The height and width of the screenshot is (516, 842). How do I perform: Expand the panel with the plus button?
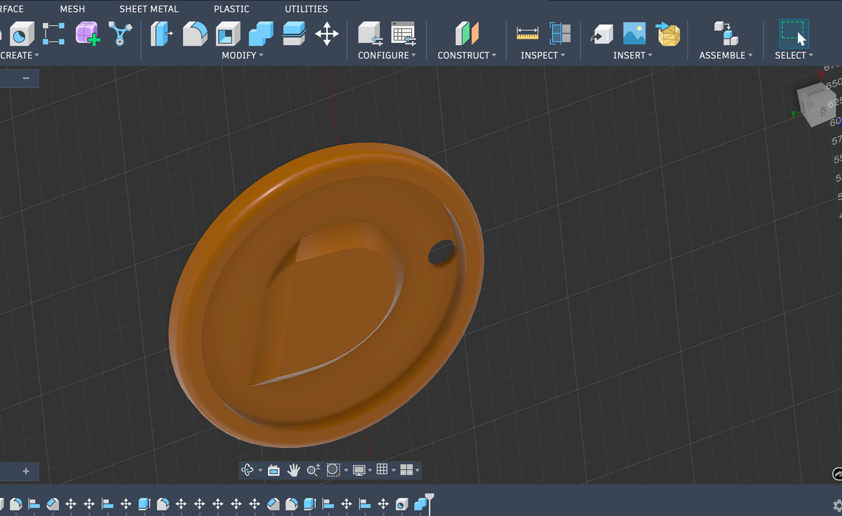[26, 471]
